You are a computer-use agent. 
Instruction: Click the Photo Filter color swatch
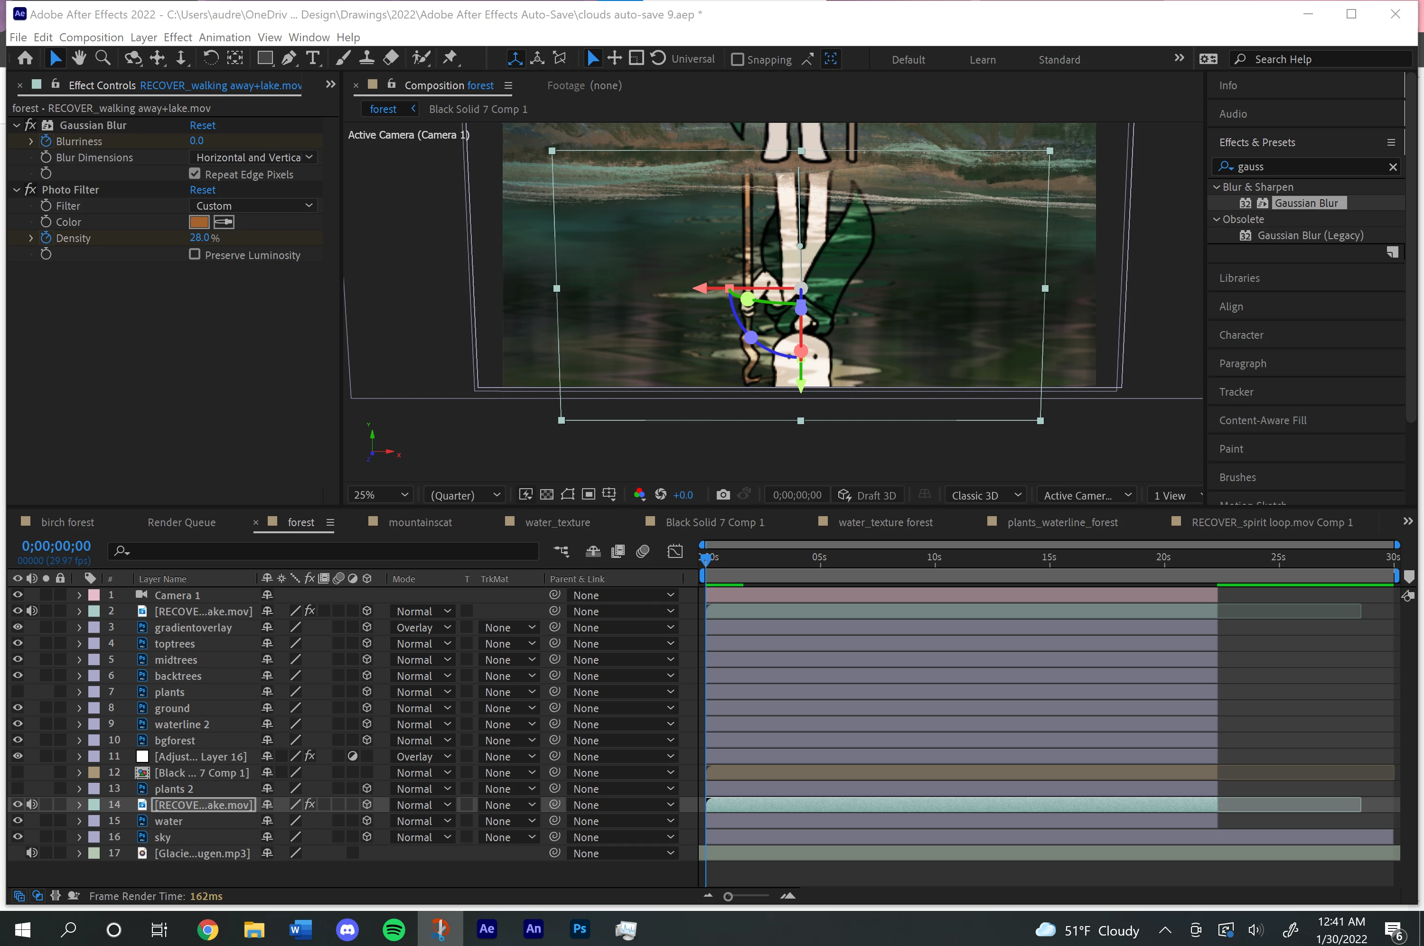coord(199,222)
